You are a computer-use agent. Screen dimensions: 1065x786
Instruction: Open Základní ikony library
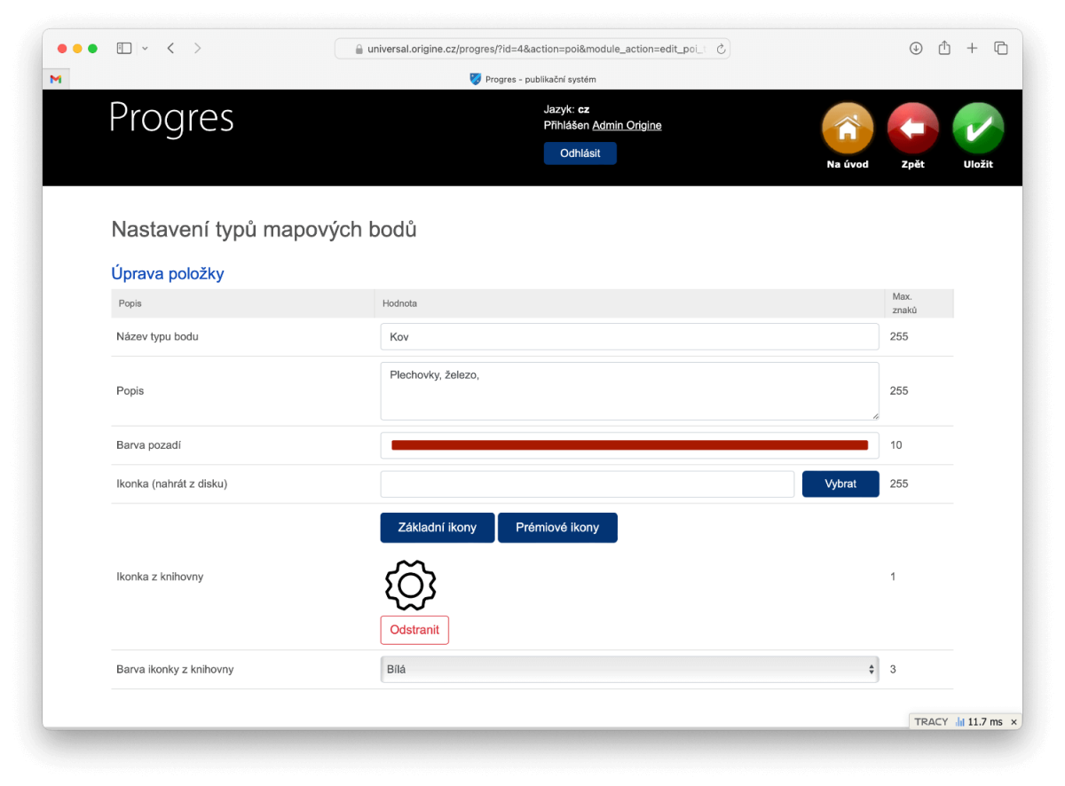437,527
